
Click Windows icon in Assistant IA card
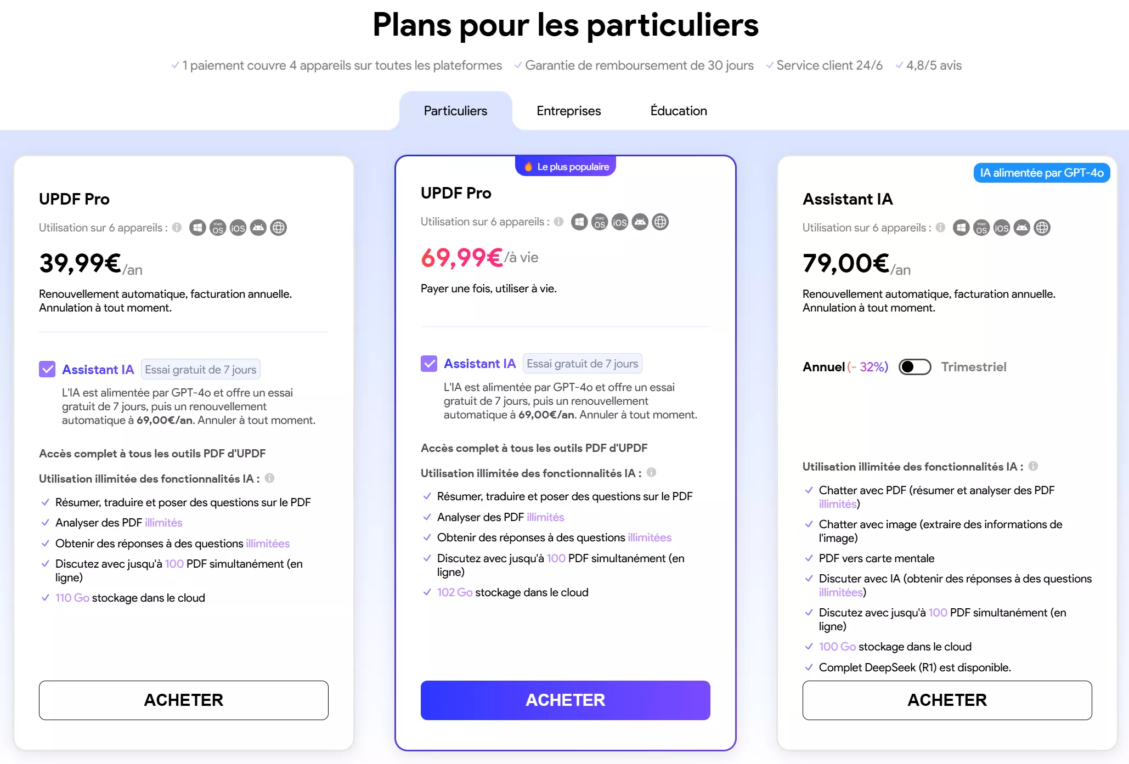[961, 228]
